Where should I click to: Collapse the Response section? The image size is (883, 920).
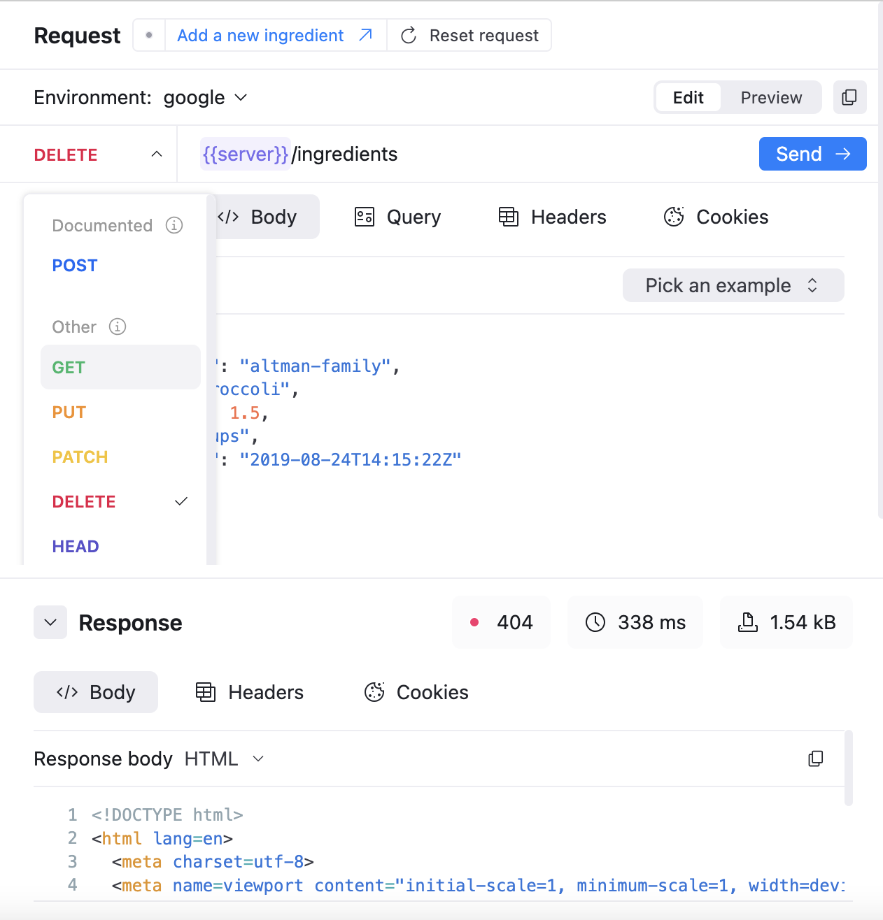coord(50,622)
